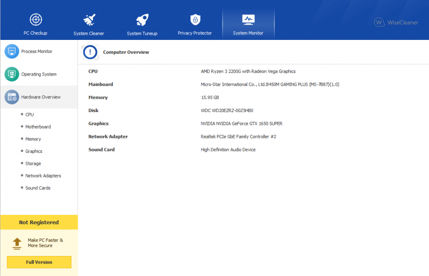429x276 pixels.
Task: Switch to the Privacy Protector tab label
Action: click(x=195, y=33)
